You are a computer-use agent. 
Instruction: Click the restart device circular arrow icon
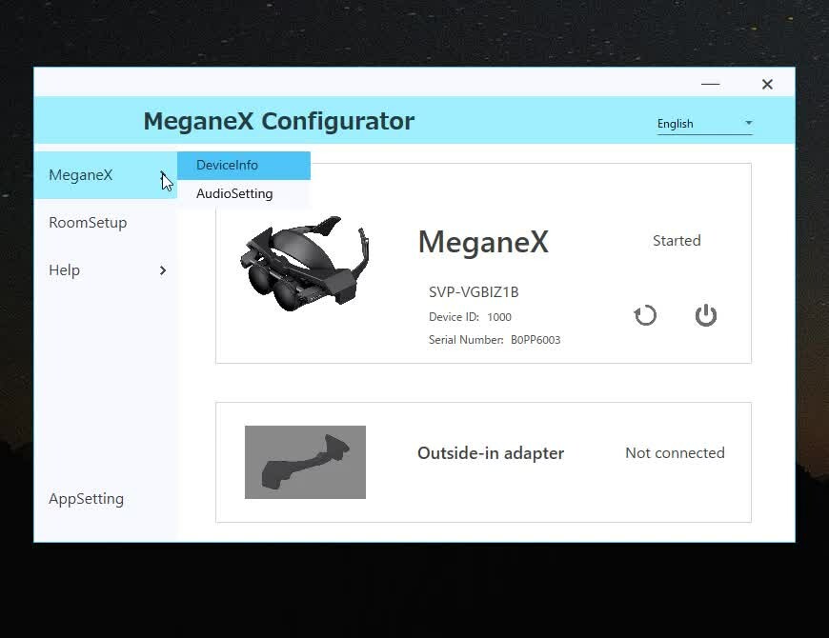[x=645, y=315]
